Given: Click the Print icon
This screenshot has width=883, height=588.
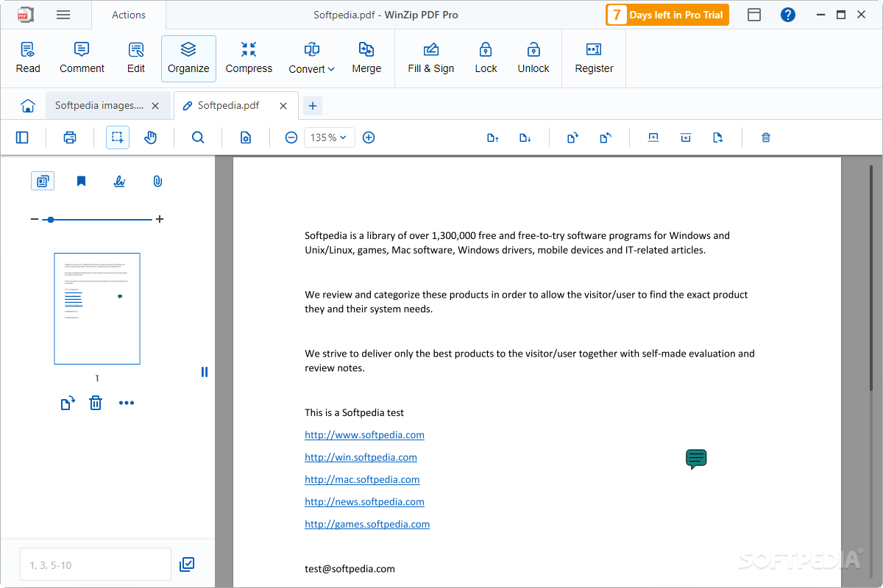Looking at the screenshot, I should coord(70,137).
